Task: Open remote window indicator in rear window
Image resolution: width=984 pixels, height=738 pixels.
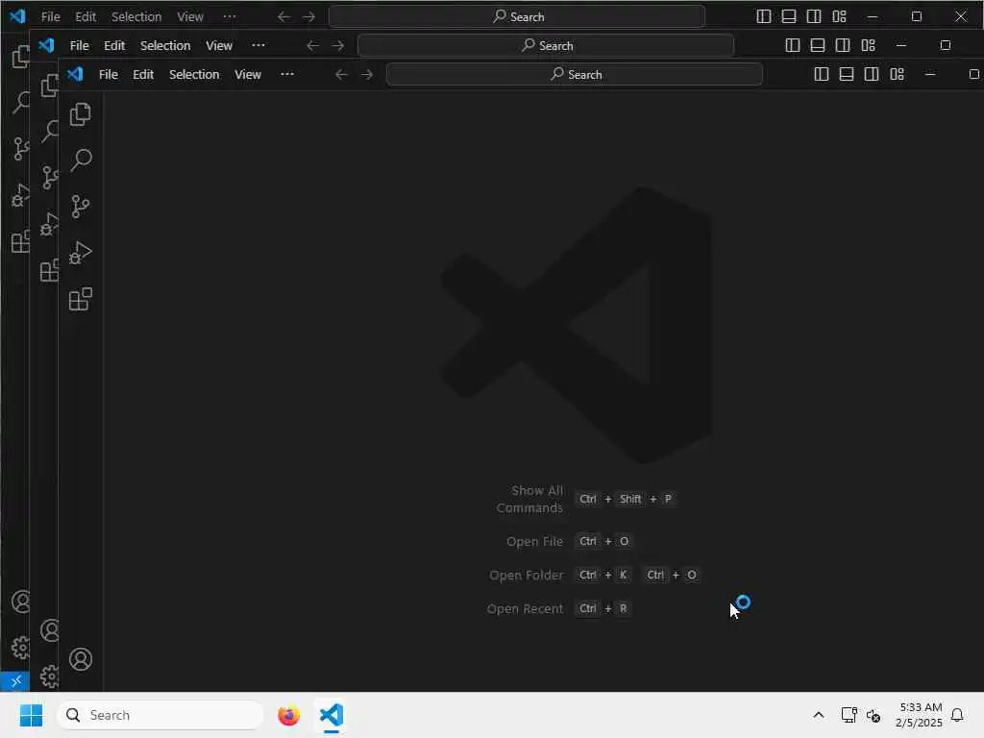Action: (15, 681)
